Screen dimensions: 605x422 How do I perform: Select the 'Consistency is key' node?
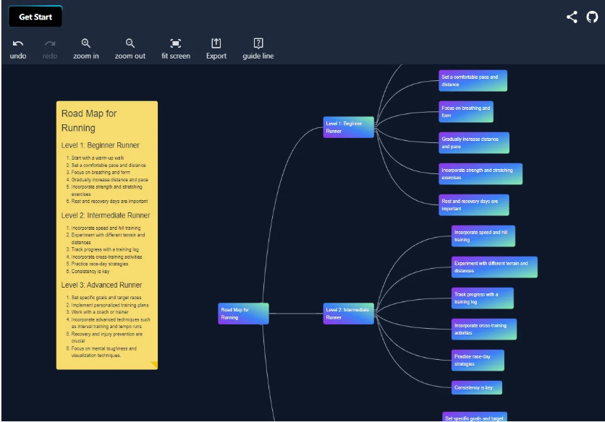click(x=476, y=387)
